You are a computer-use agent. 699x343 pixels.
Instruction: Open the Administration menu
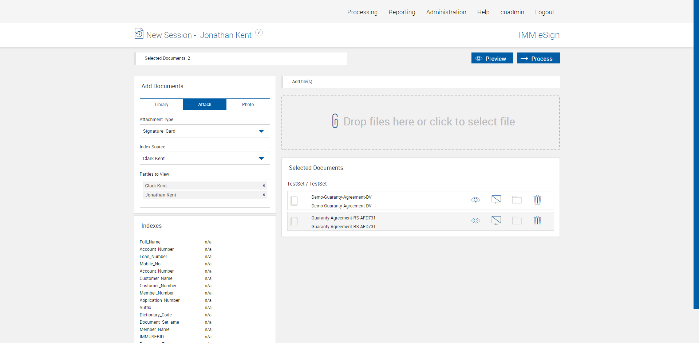[446, 12]
